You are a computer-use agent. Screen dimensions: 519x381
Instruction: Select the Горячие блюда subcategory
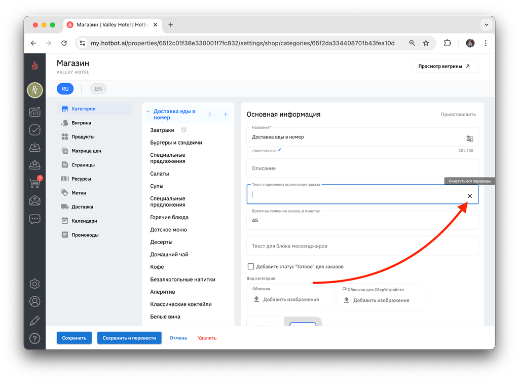(x=169, y=217)
